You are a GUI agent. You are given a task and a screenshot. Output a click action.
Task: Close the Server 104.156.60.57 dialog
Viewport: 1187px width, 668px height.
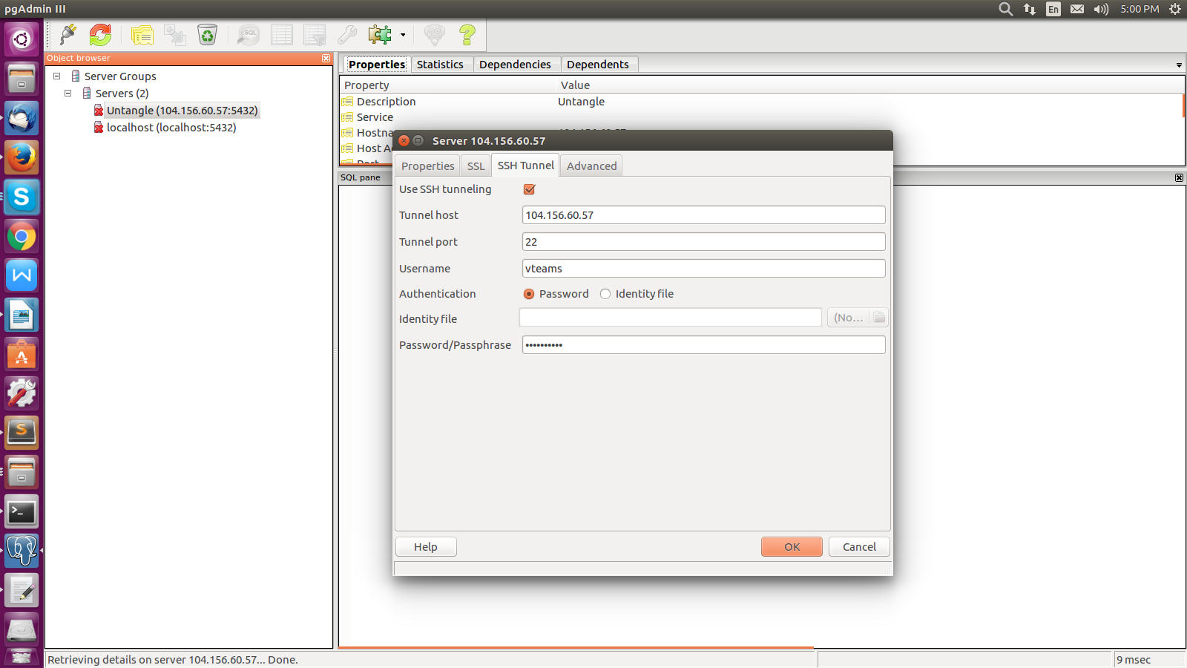[404, 140]
